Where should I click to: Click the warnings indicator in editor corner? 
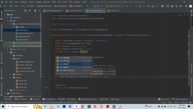point(181,15)
